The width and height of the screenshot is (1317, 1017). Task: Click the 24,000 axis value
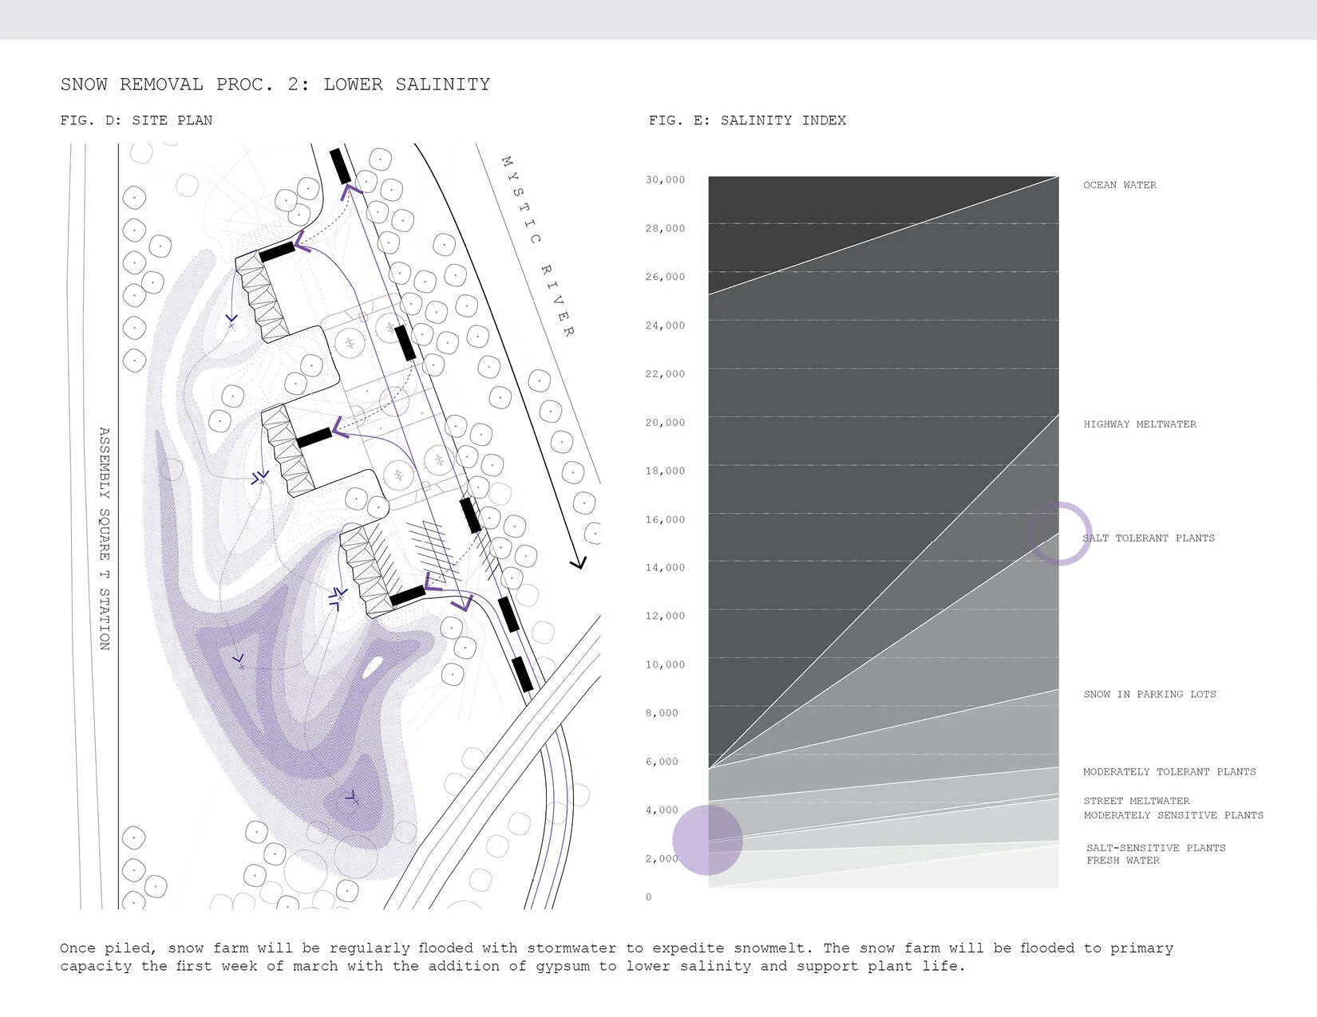coord(665,326)
